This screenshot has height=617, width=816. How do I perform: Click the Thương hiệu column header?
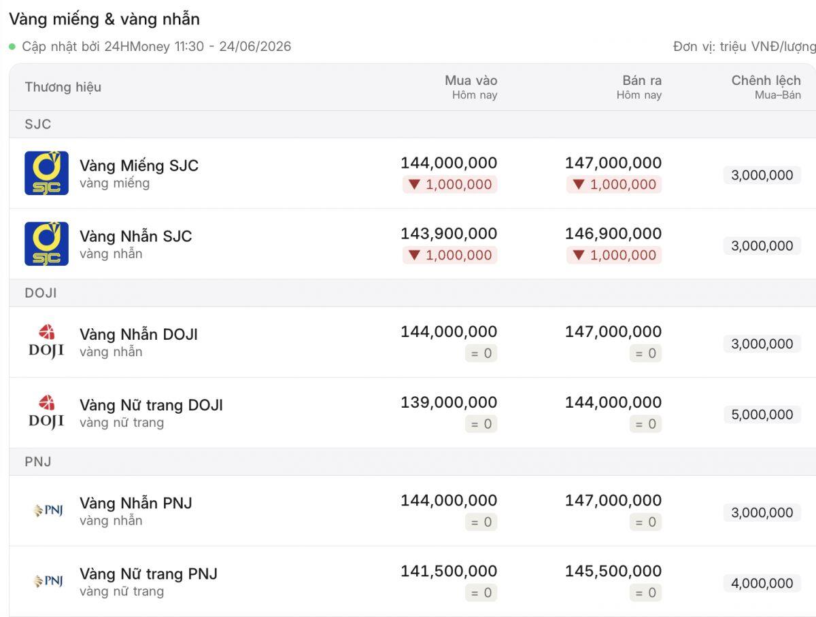pos(63,87)
